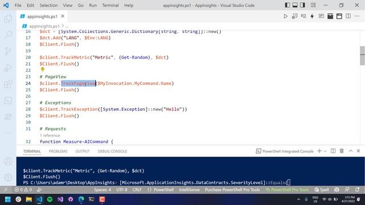The image size is (365, 205).
Task: Click the '1 reference' CodeLens link
Action: [x=50, y=136]
